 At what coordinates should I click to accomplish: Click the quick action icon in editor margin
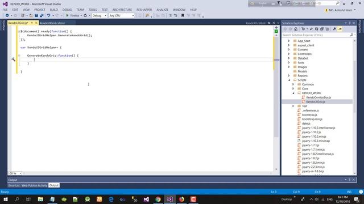(x=14, y=59)
